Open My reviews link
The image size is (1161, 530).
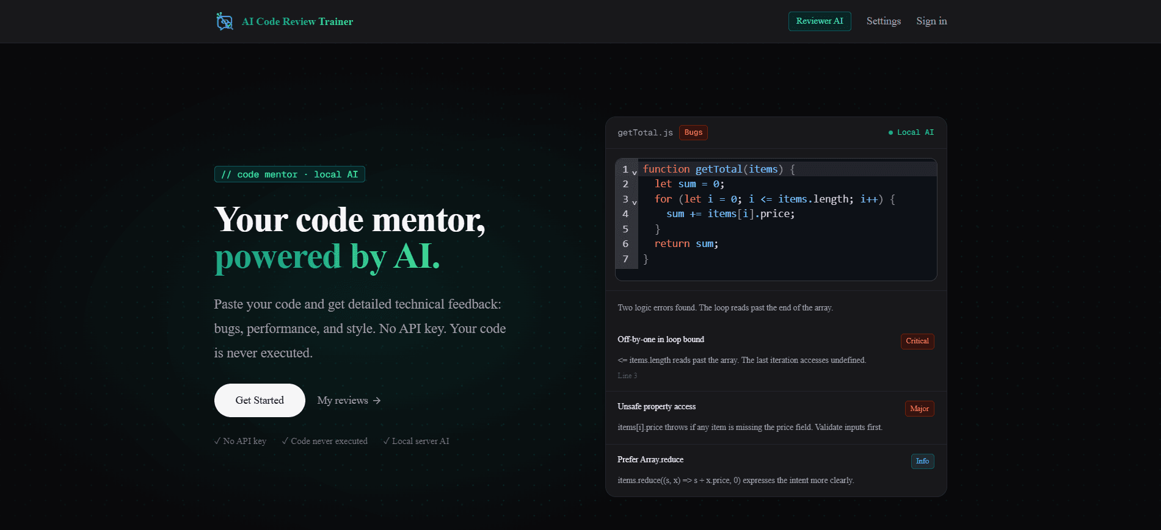(349, 400)
